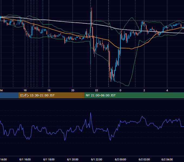Click the NY 21:00-06:00 JST session band
Viewport: 184px width, 162px height.
coord(134,95)
